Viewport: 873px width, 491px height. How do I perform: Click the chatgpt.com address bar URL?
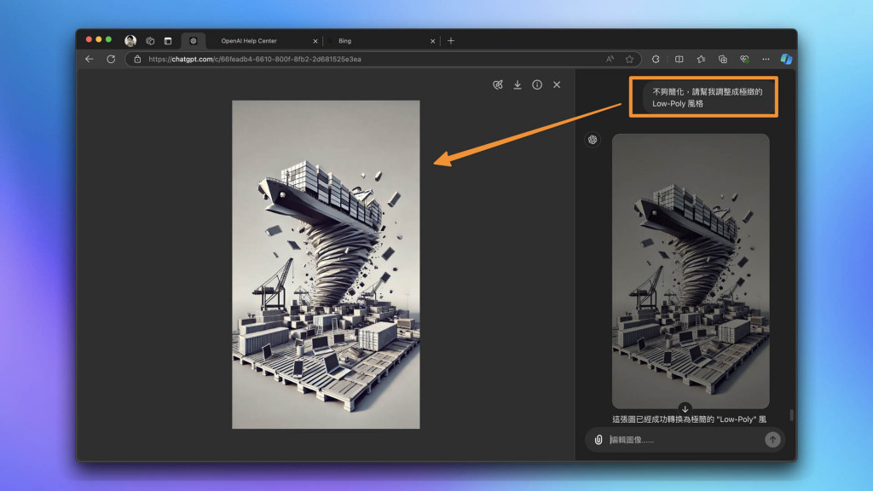(254, 59)
